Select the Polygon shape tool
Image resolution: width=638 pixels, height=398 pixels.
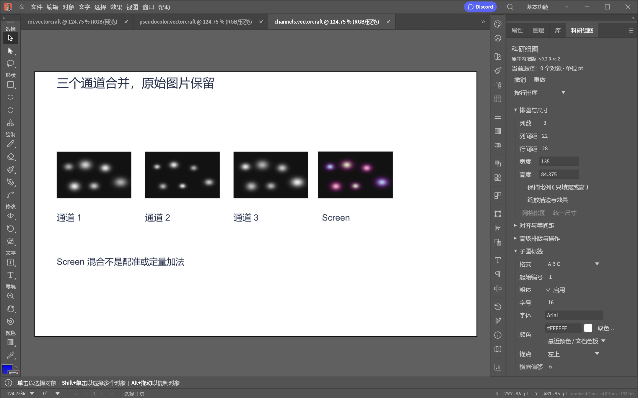click(10, 110)
